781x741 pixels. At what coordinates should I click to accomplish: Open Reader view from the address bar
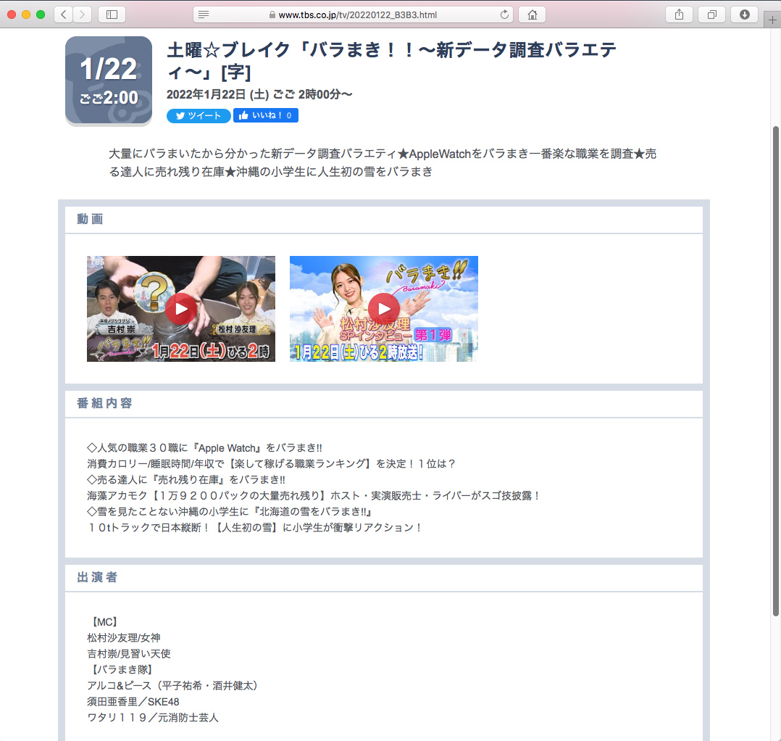point(204,14)
